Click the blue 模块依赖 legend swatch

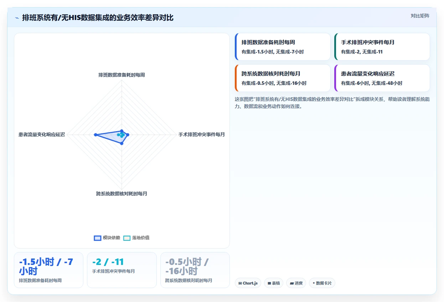click(98, 238)
